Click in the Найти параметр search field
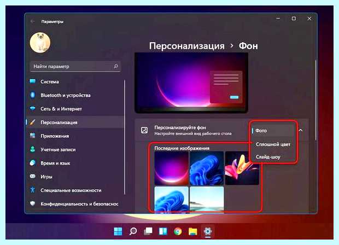The image size is (339, 245). click(x=75, y=66)
